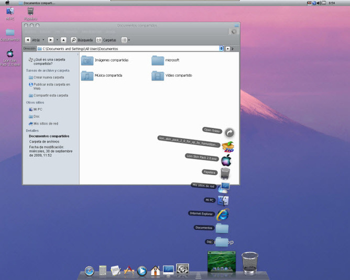Image resolution: width=350 pixels, height=280 pixels.
Task: Toggle the Carpetas folder pane
Action: pyautogui.click(x=106, y=40)
